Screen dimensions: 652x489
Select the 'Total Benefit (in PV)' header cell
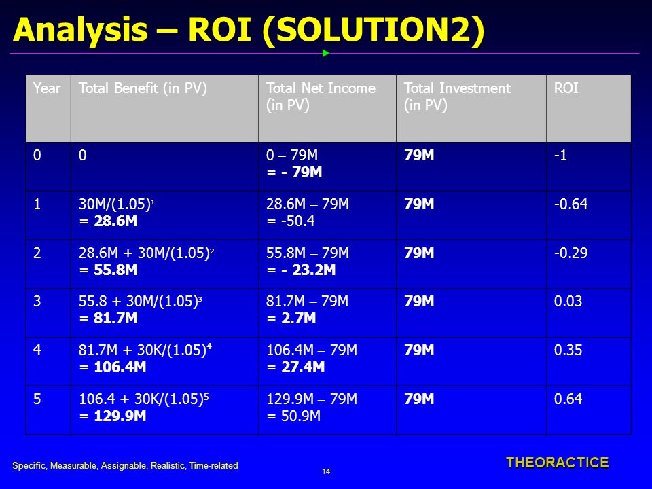164,109
